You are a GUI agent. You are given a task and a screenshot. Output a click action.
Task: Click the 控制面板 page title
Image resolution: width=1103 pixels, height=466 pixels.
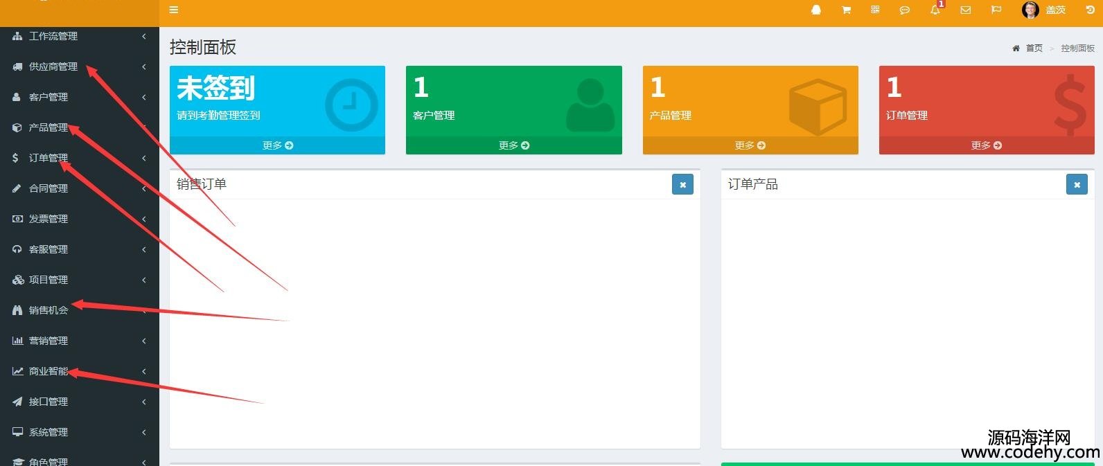tap(203, 47)
